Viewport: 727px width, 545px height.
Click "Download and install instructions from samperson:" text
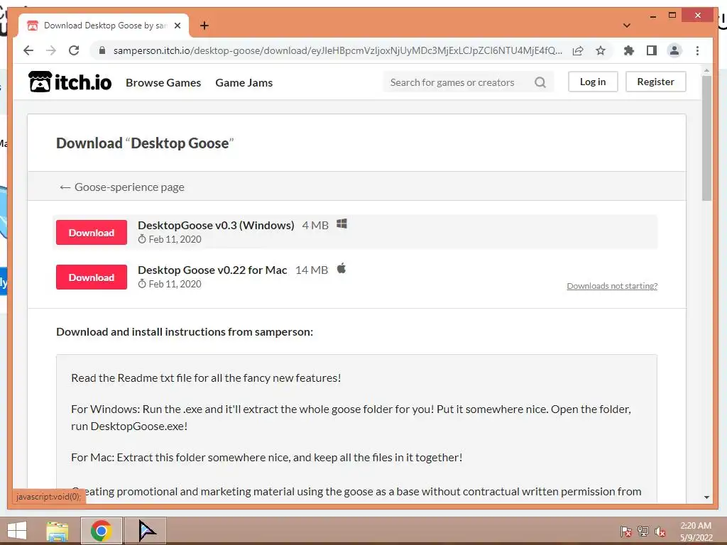(185, 332)
